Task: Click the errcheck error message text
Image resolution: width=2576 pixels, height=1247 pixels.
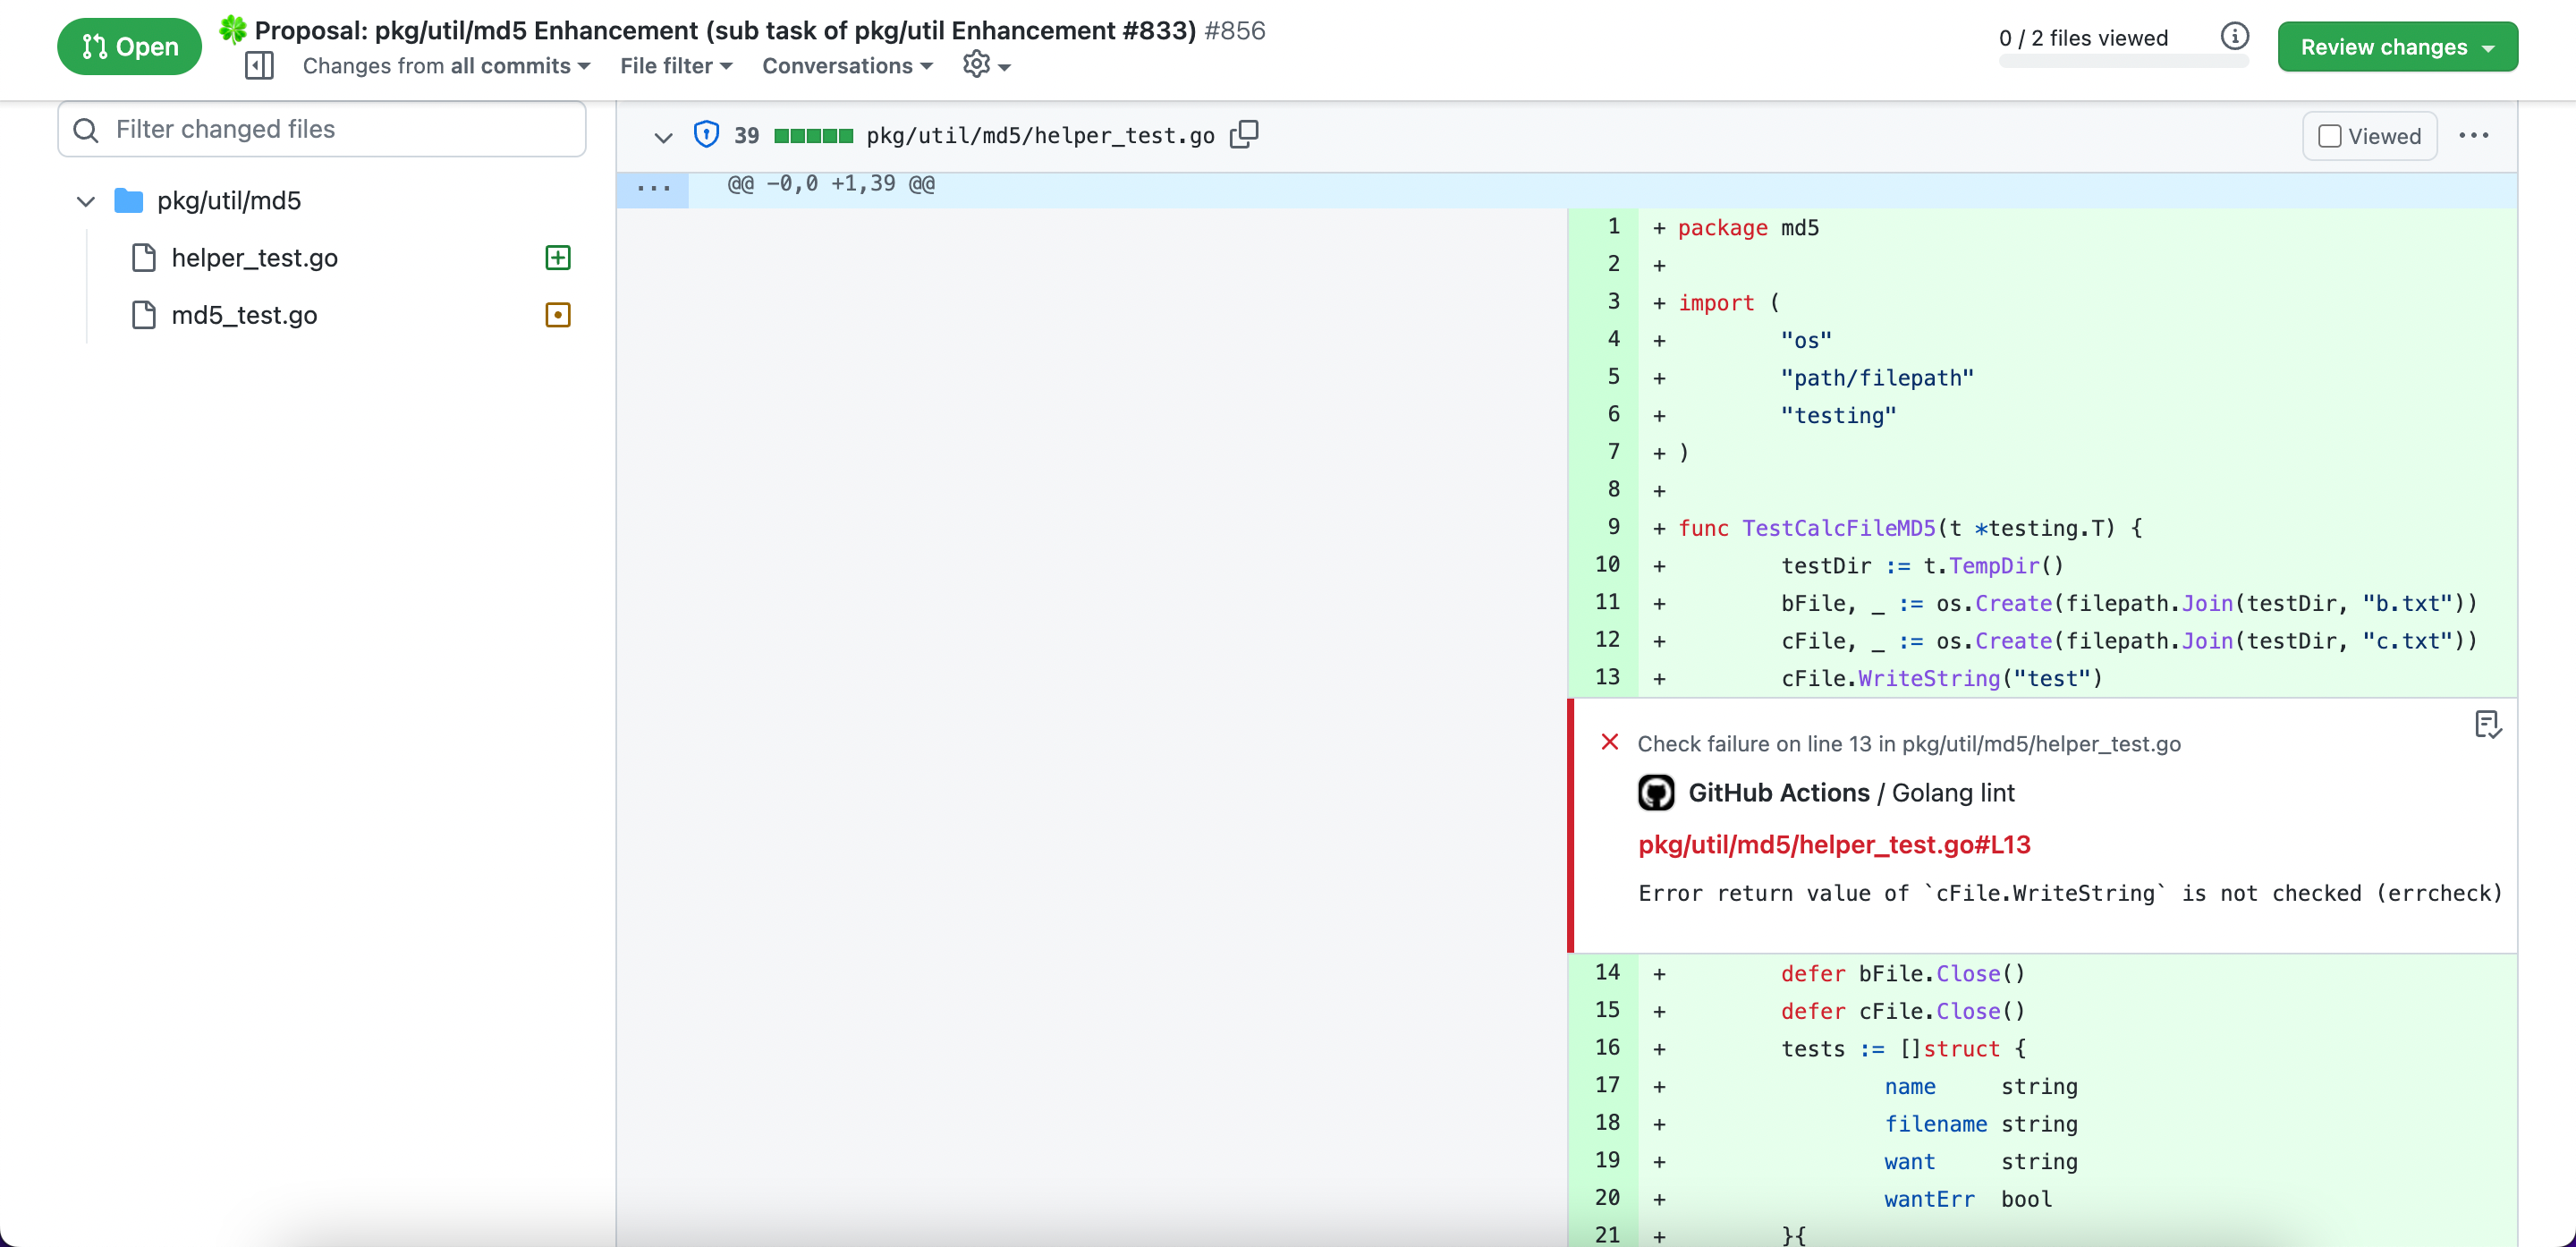Action: 2070,893
